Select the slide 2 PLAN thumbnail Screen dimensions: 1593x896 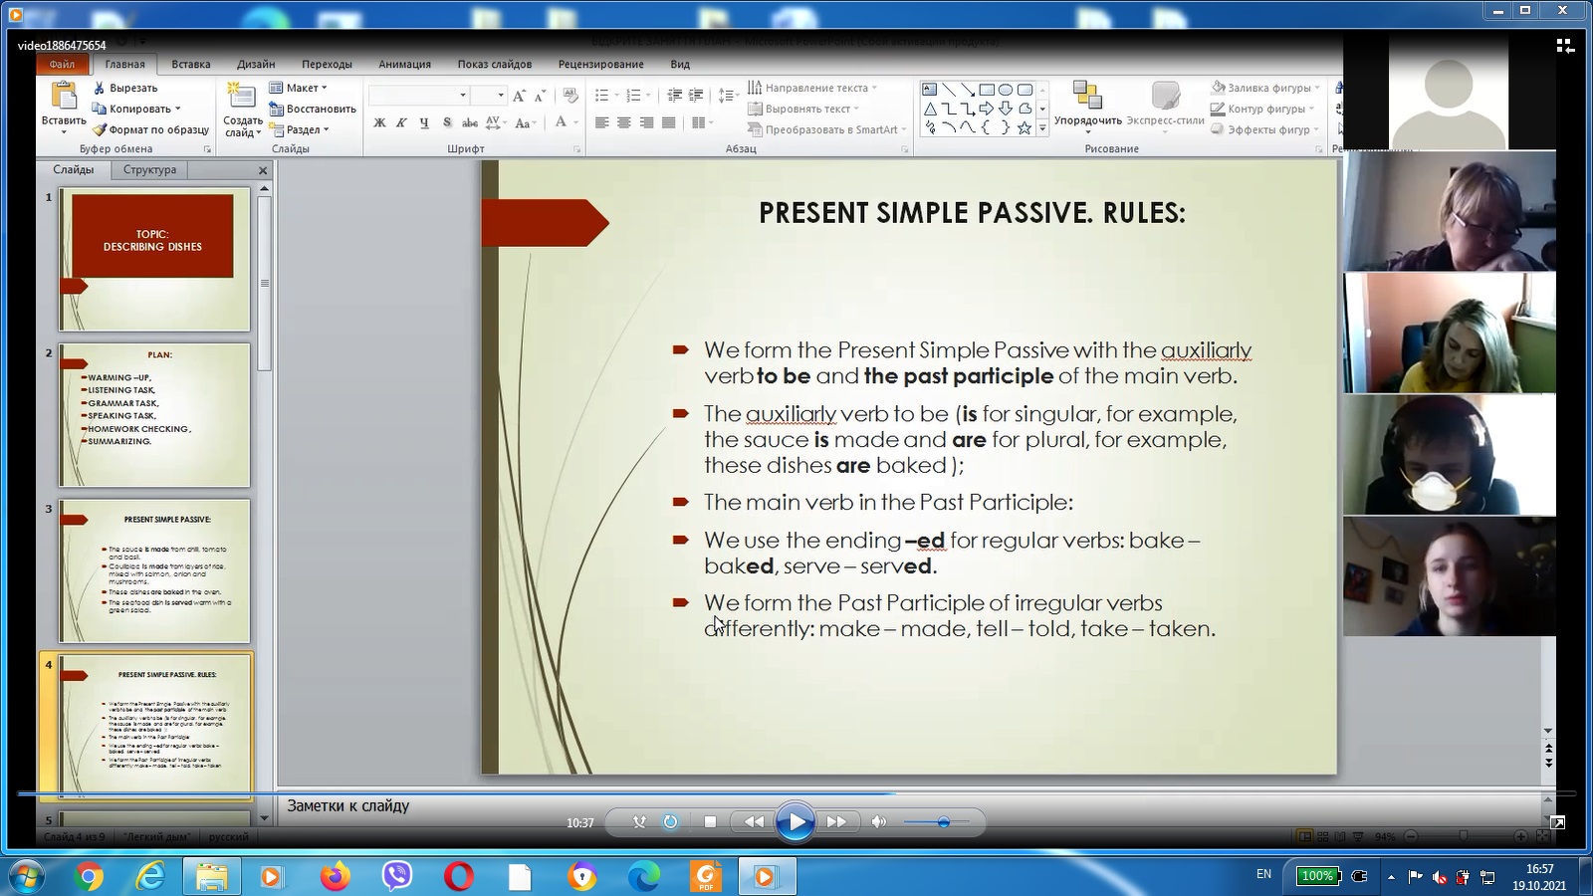click(154, 414)
